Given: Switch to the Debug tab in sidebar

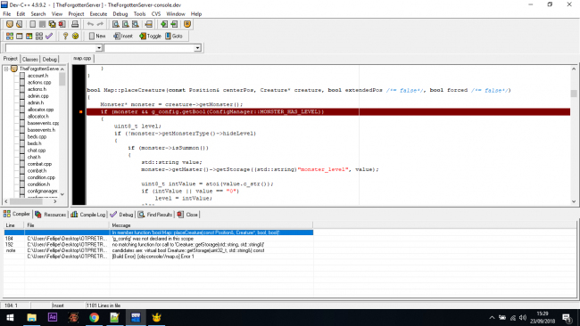Looking at the screenshot, I should [50, 59].
